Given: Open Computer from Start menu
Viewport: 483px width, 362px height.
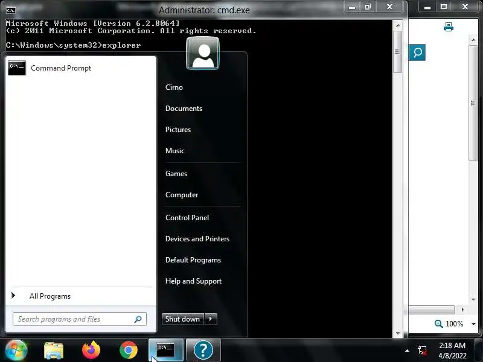Looking at the screenshot, I should [182, 195].
